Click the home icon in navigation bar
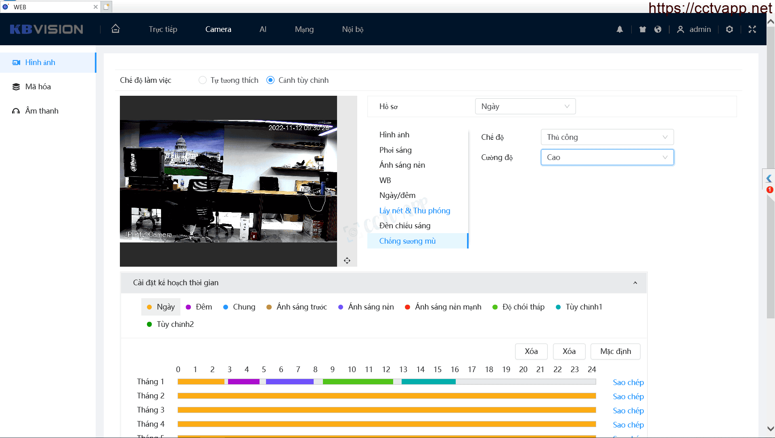The height and width of the screenshot is (438, 775). tap(115, 29)
